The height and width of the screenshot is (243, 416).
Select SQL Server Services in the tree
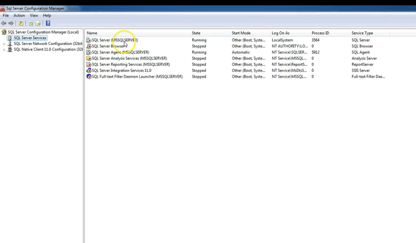coord(30,38)
